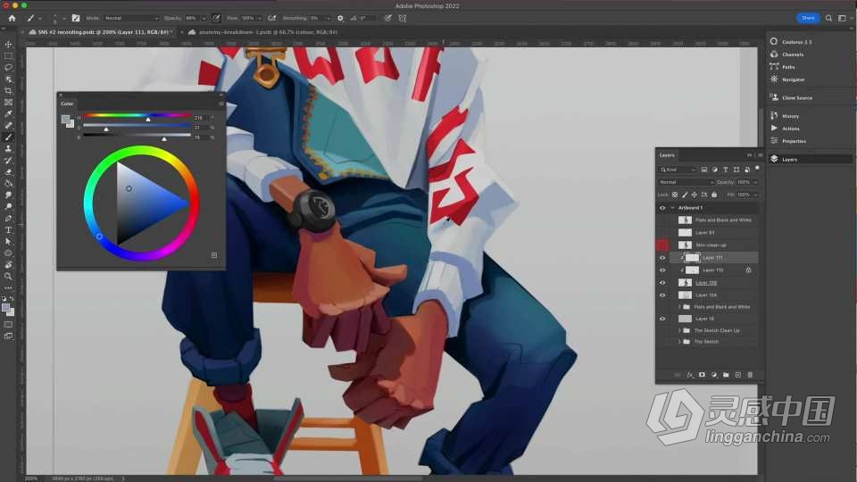The height and width of the screenshot is (482, 857).
Task: Hide Layer 110 visibility eye
Action: (x=662, y=270)
